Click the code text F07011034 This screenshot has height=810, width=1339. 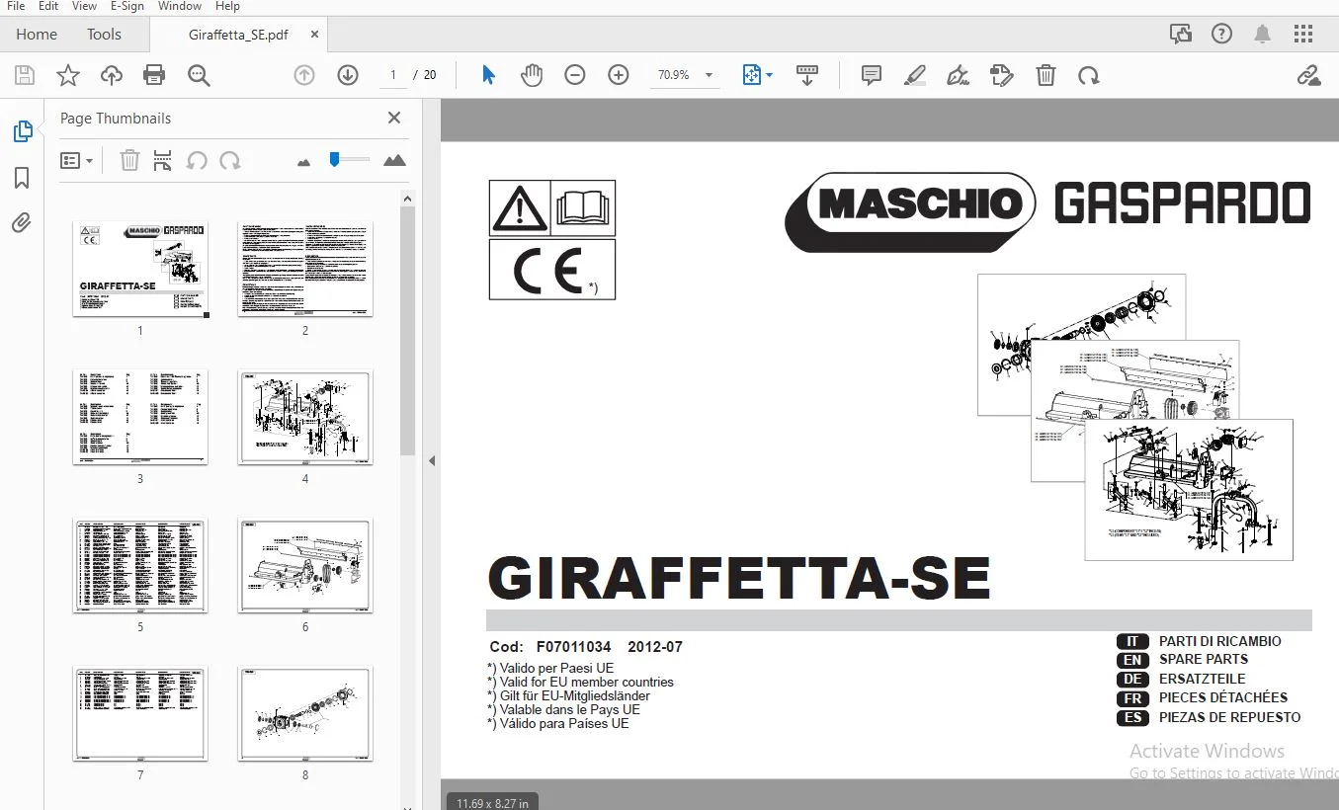pyautogui.click(x=574, y=647)
